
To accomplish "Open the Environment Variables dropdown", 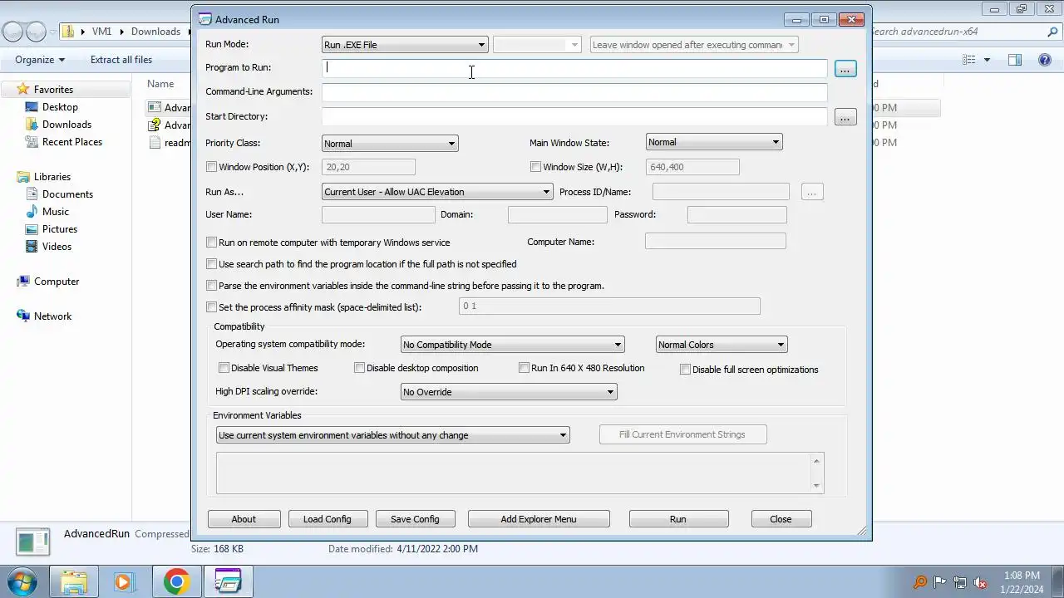I will 392,435.
